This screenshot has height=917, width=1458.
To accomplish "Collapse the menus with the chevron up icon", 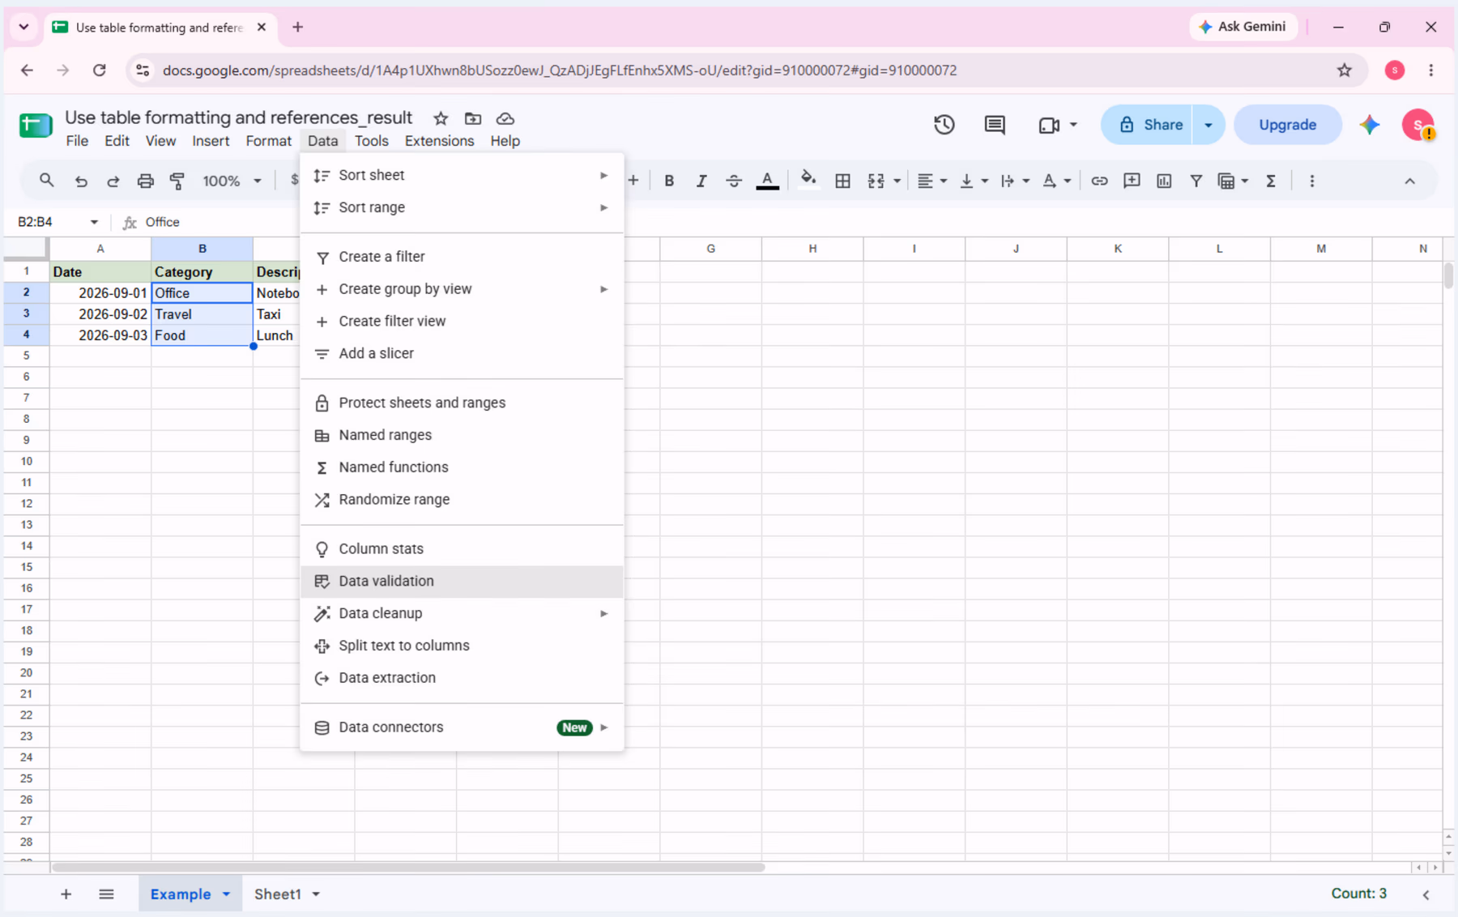I will (x=1410, y=181).
